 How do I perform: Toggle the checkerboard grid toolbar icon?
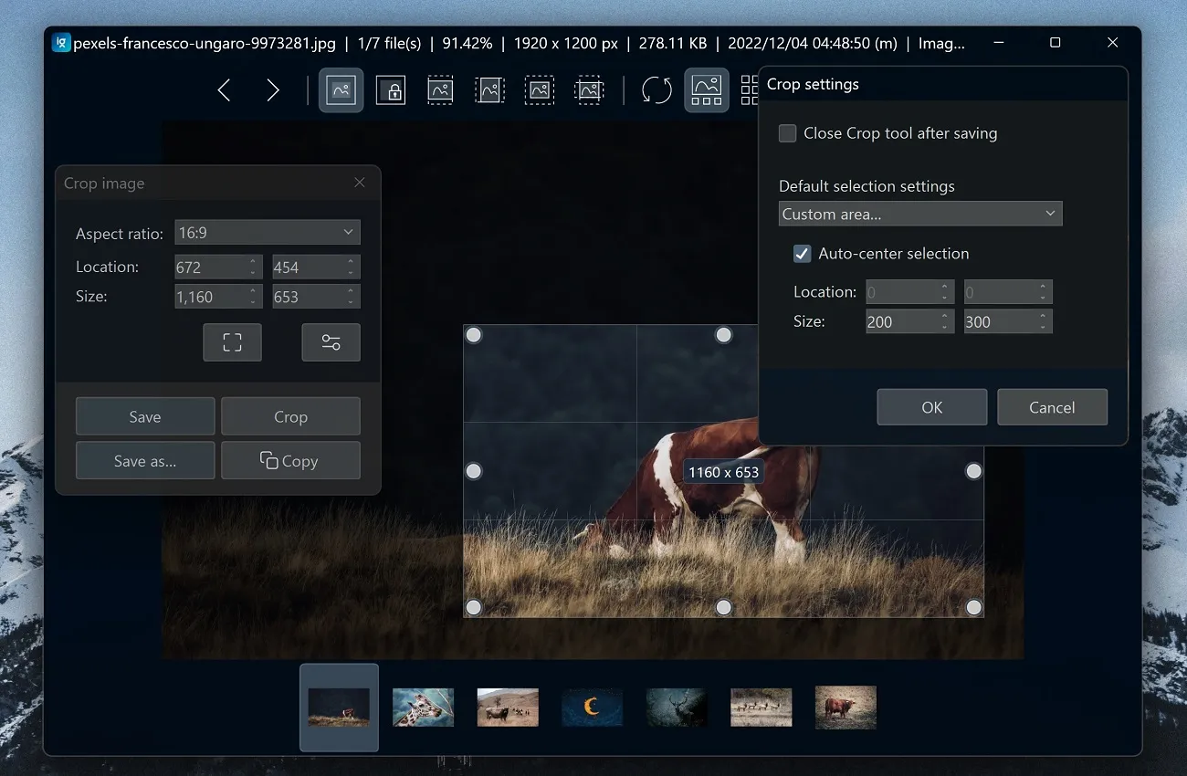click(x=750, y=90)
